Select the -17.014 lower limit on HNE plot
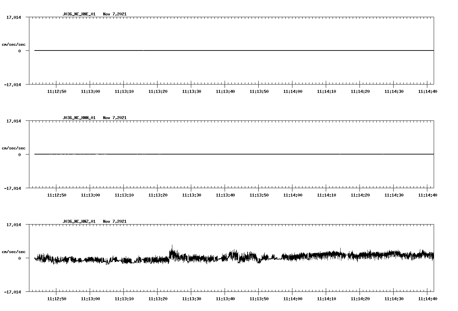This screenshot has height=311, width=458. click(12, 84)
